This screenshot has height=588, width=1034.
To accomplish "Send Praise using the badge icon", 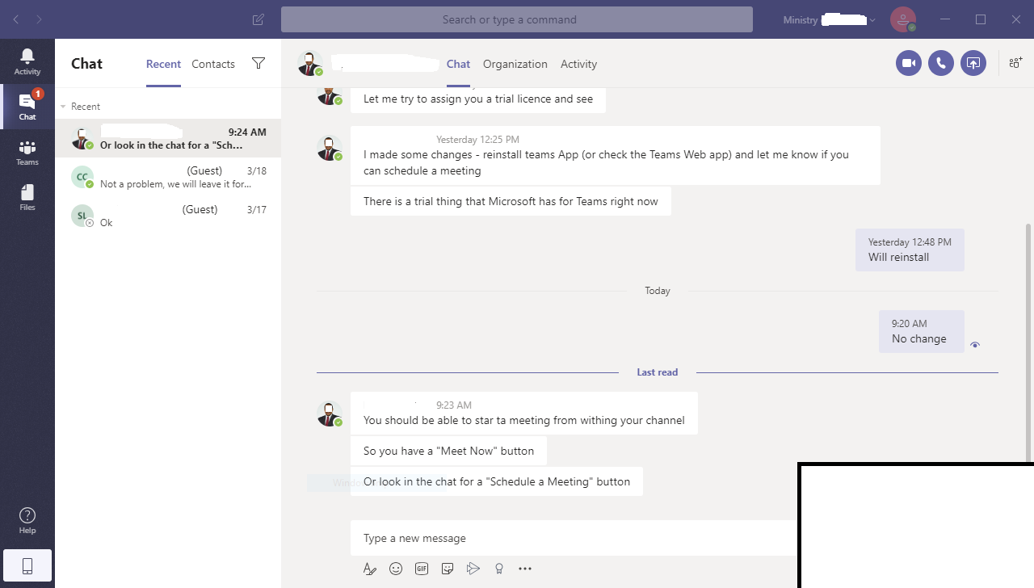I will [x=499, y=568].
